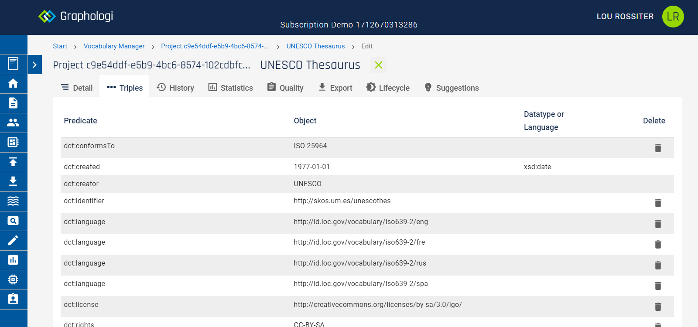Click the Project c9e54ddf page title
The width and height of the screenshot is (698, 327).
point(151,65)
